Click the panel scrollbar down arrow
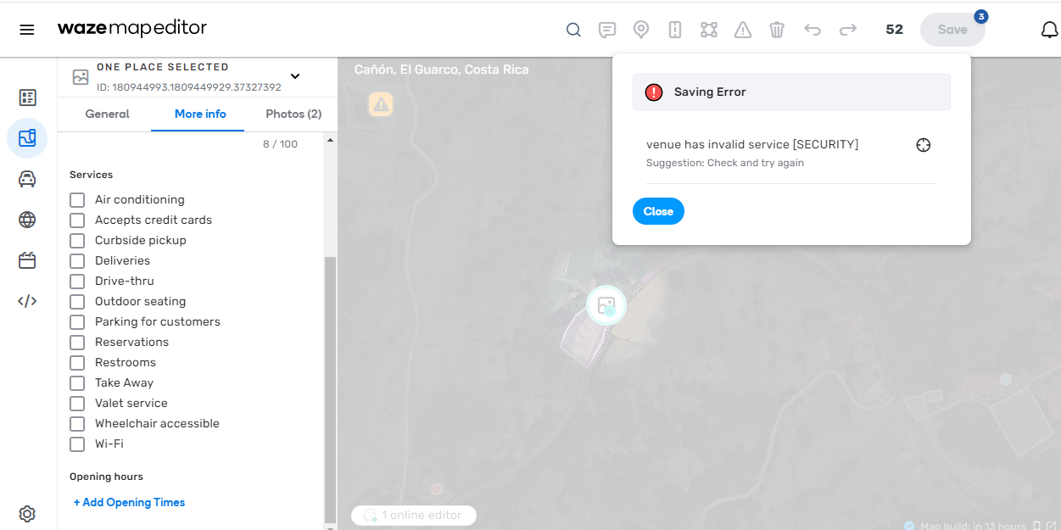Viewport: 1061px width, 530px height. pyautogui.click(x=331, y=526)
